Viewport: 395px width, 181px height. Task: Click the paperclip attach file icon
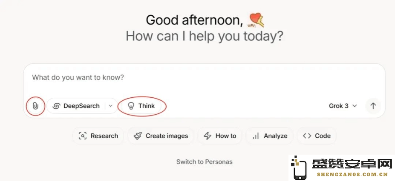(35, 106)
